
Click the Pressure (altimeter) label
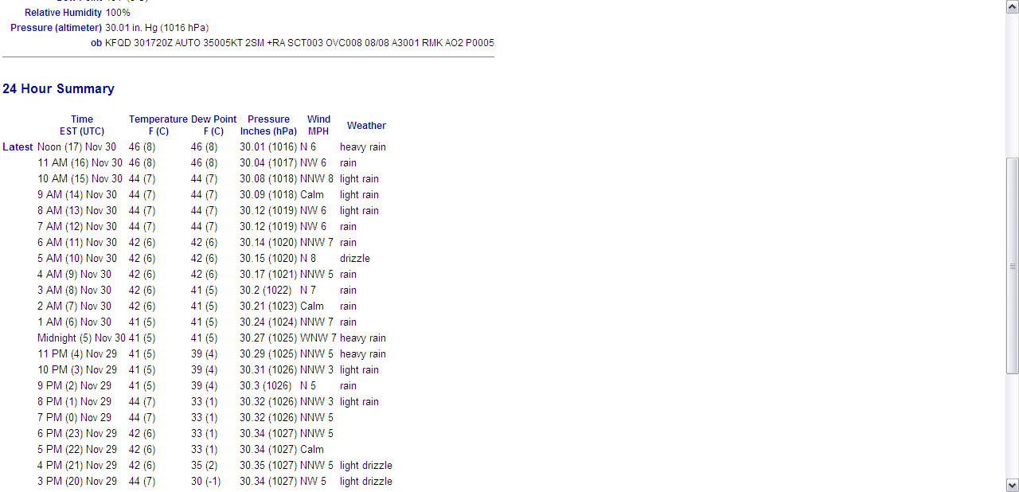point(56,28)
